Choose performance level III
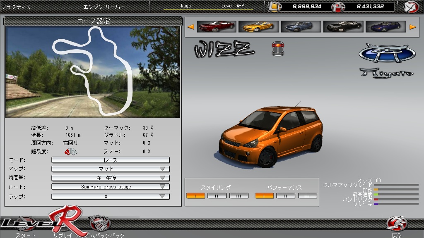Image resolution: width=424 pixels, height=238 pixels. tap(308, 195)
